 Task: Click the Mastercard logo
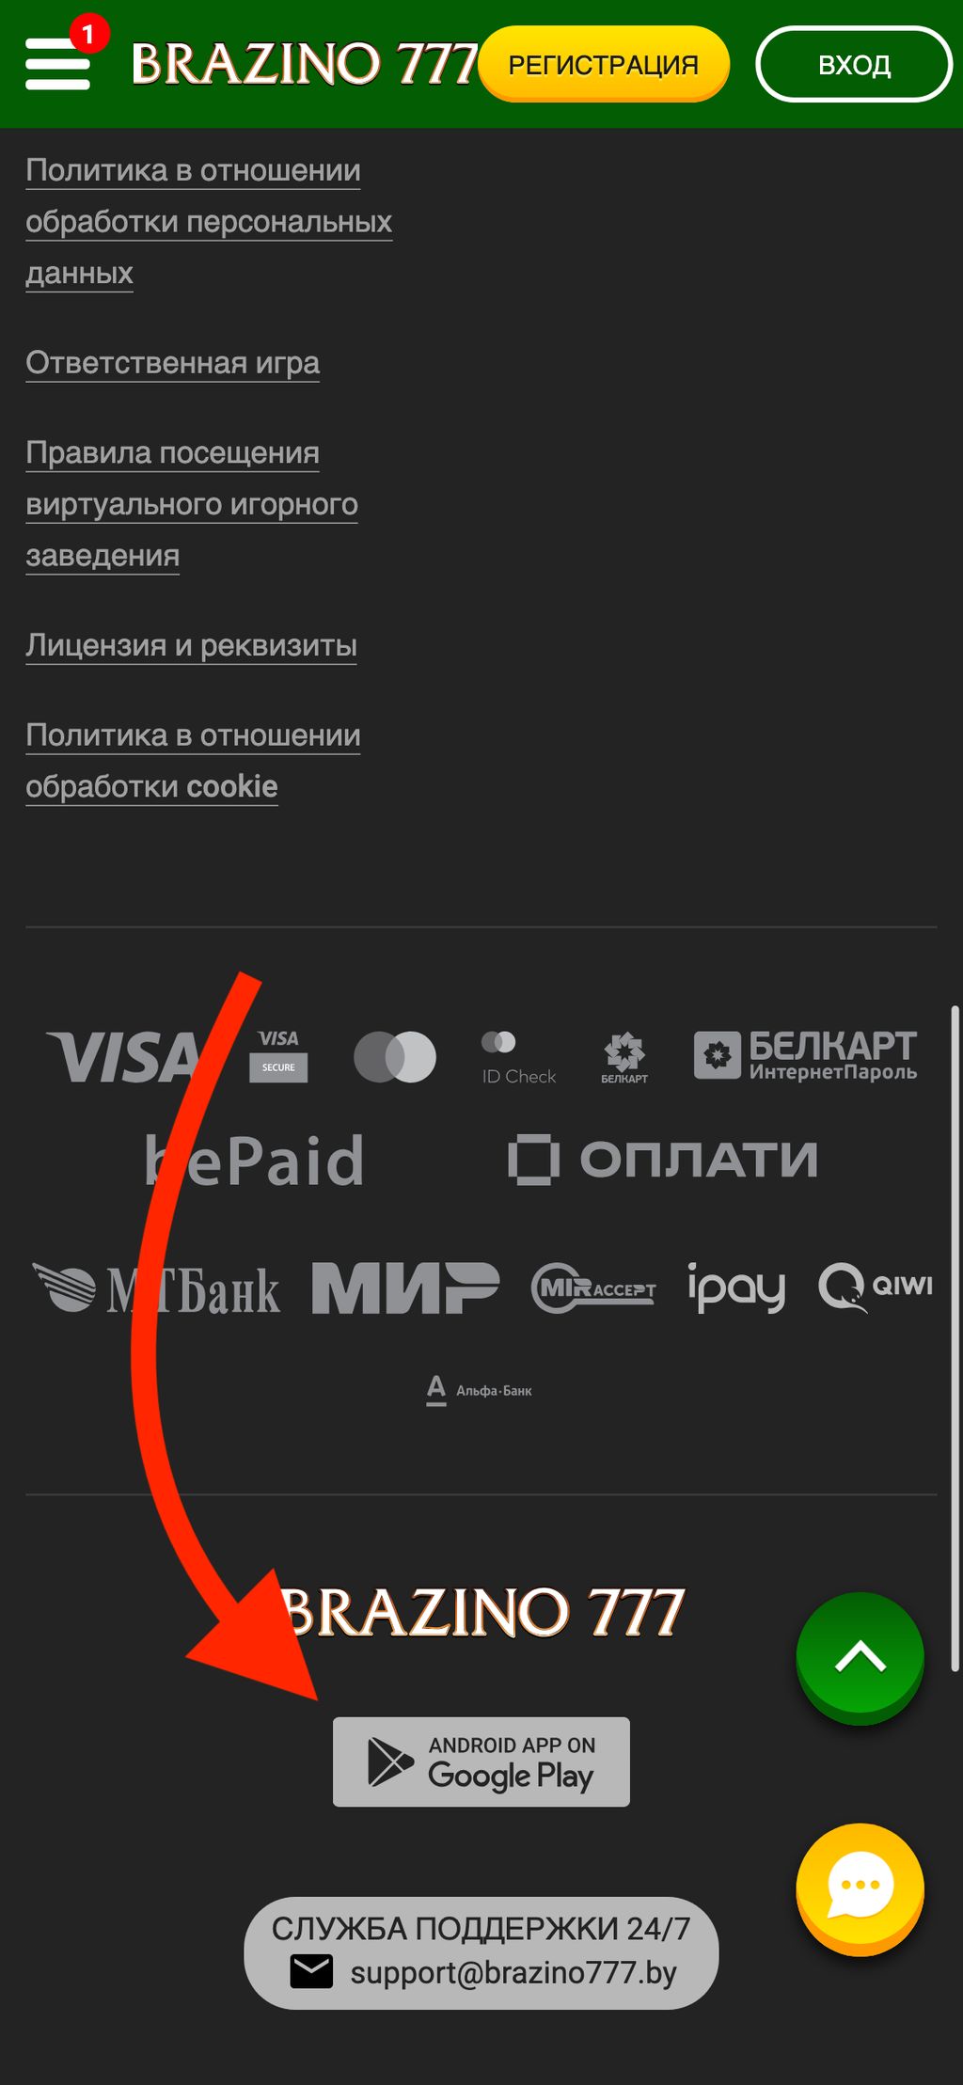[x=395, y=1056]
